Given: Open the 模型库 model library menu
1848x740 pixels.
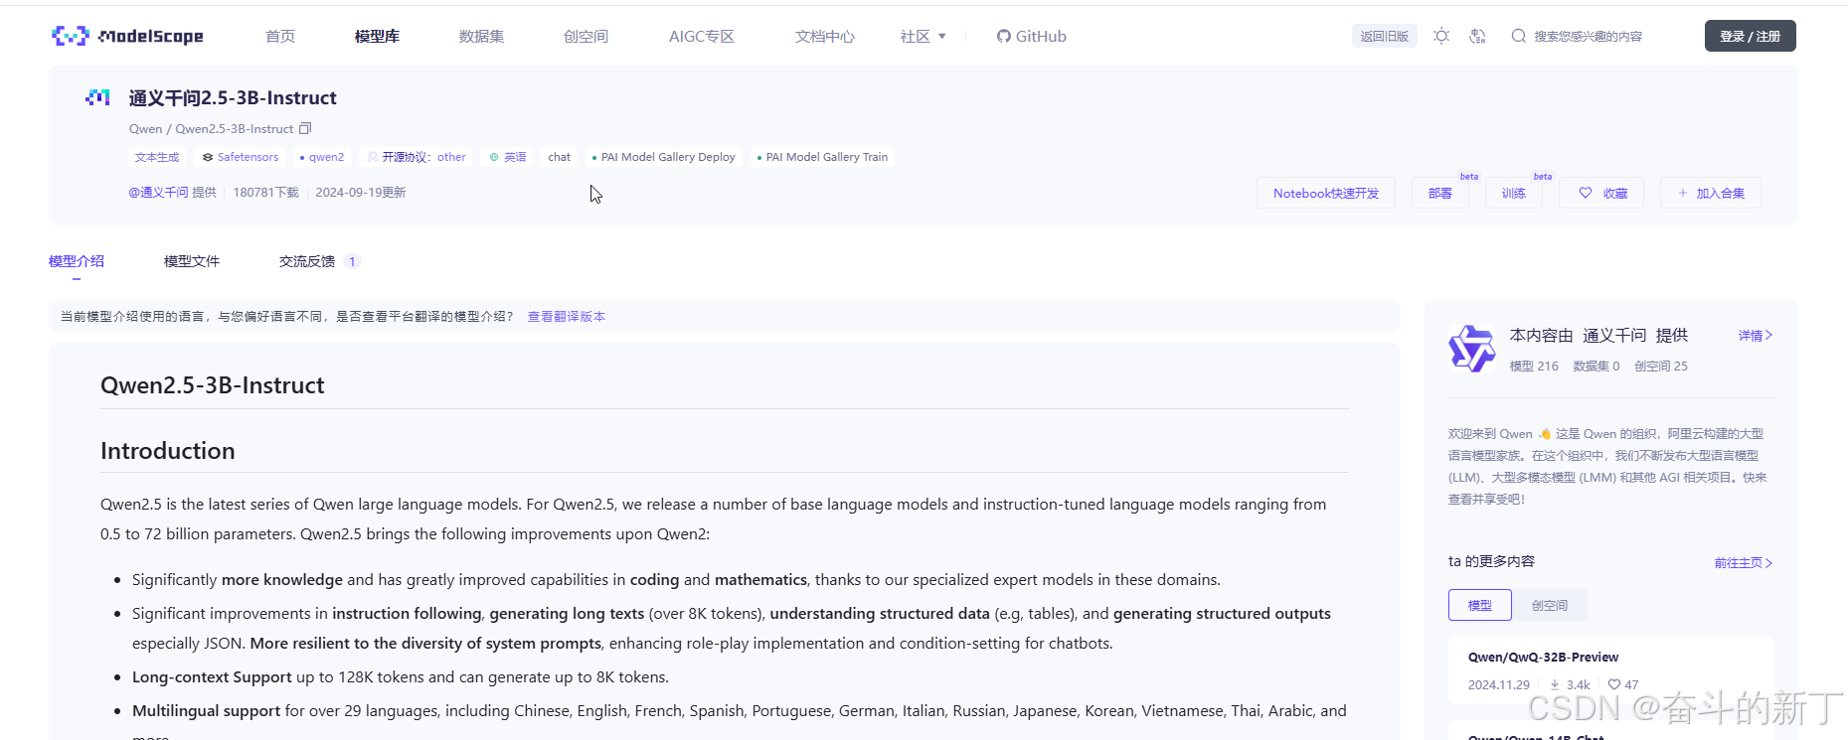Looking at the screenshot, I should (377, 37).
